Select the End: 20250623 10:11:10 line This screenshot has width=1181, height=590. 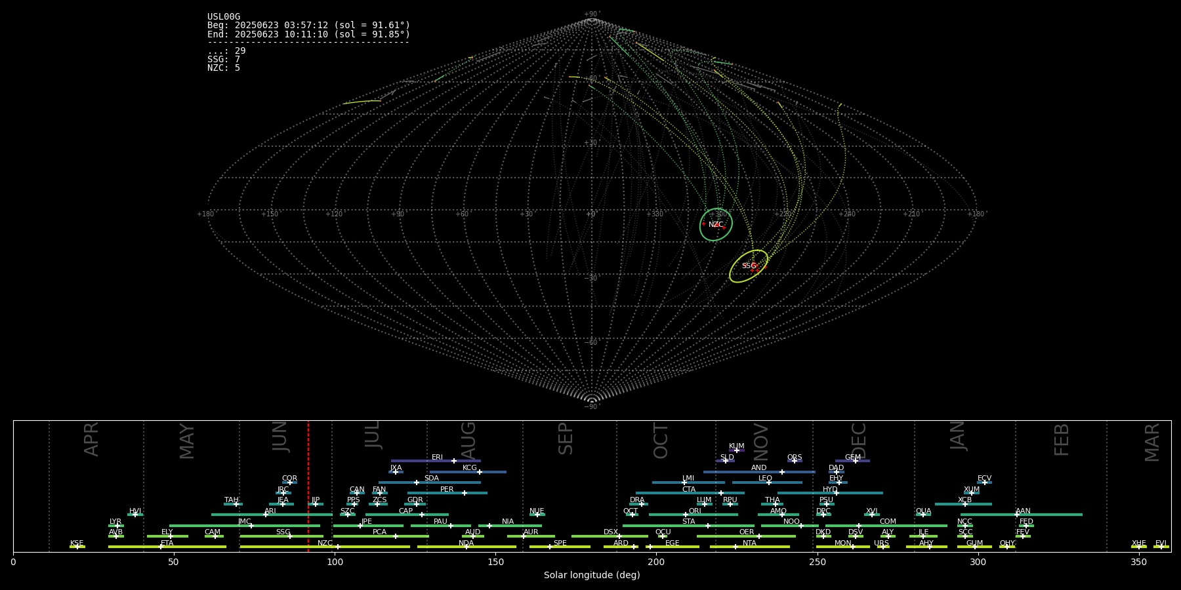308,34
